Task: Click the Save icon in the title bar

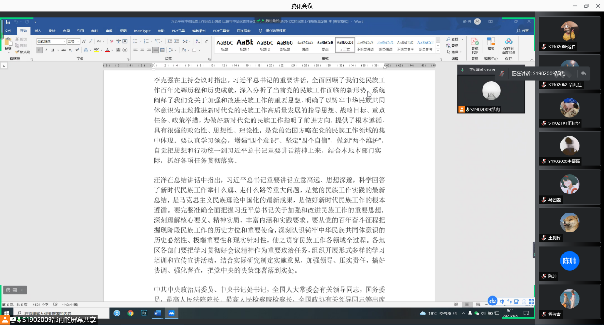Action: pyautogui.click(x=8, y=22)
